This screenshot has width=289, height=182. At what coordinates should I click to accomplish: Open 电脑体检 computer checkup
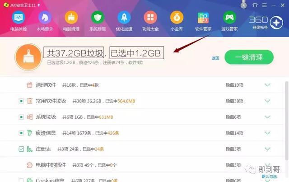pyautogui.click(x=19, y=21)
